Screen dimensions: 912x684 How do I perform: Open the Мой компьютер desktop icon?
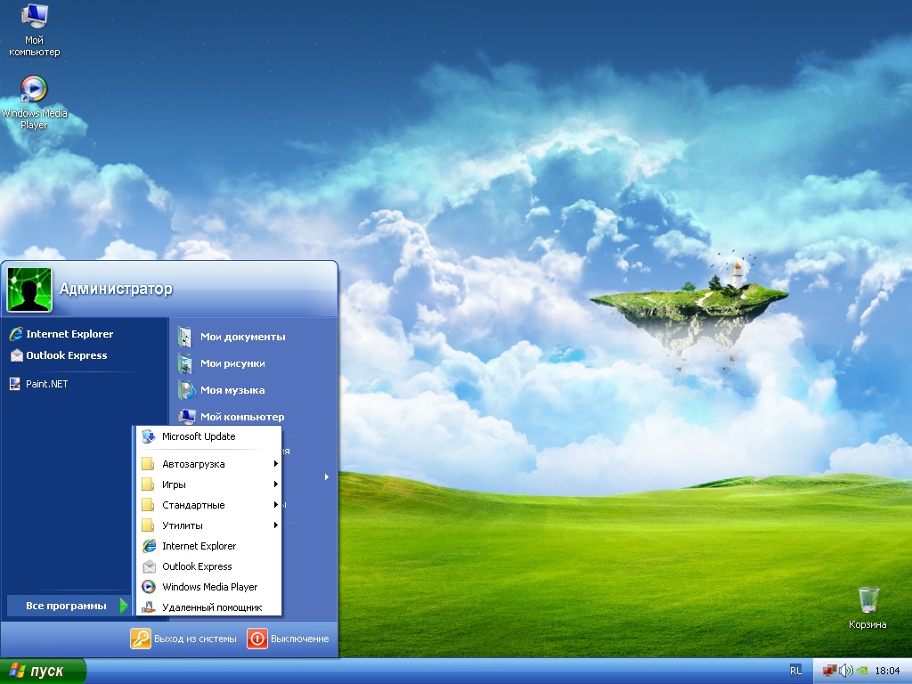[x=35, y=30]
